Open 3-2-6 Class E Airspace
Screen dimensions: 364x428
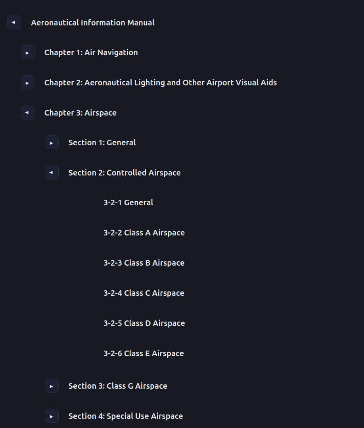click(x=144, y=353)
